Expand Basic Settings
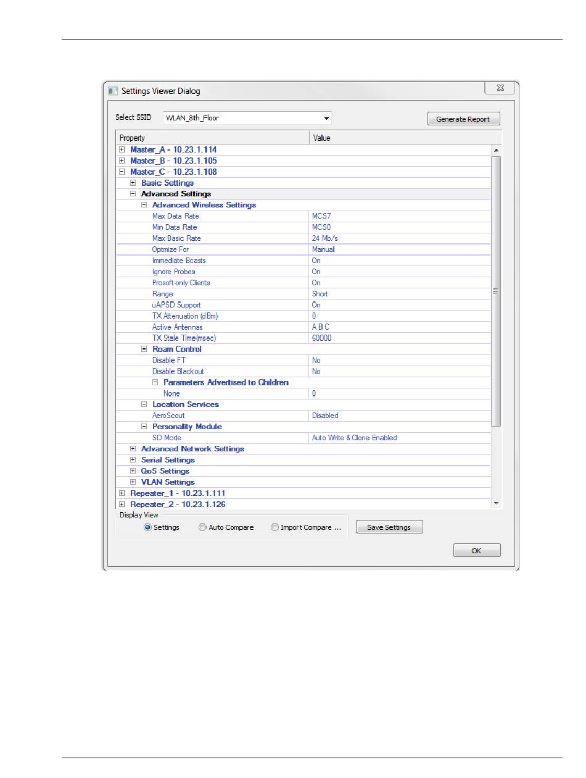 click(x=133, y=183)
